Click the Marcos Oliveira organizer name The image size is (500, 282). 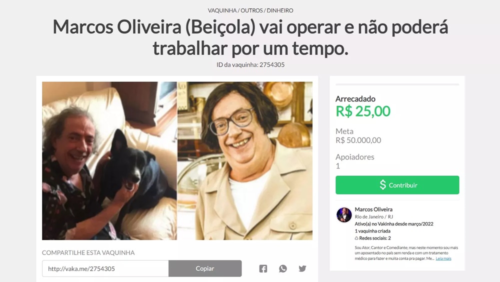click(373, 209)
